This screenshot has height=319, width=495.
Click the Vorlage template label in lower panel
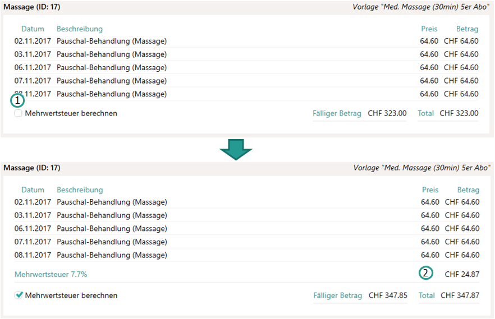(x=421, y=168)
